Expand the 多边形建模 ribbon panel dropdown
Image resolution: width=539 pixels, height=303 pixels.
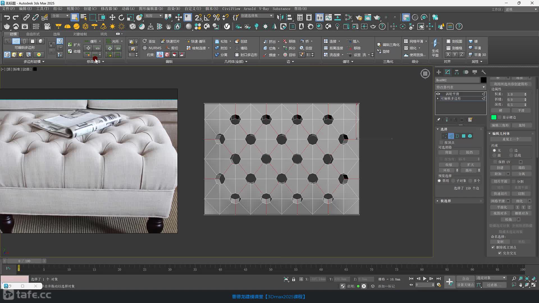(x=34, y=61)
